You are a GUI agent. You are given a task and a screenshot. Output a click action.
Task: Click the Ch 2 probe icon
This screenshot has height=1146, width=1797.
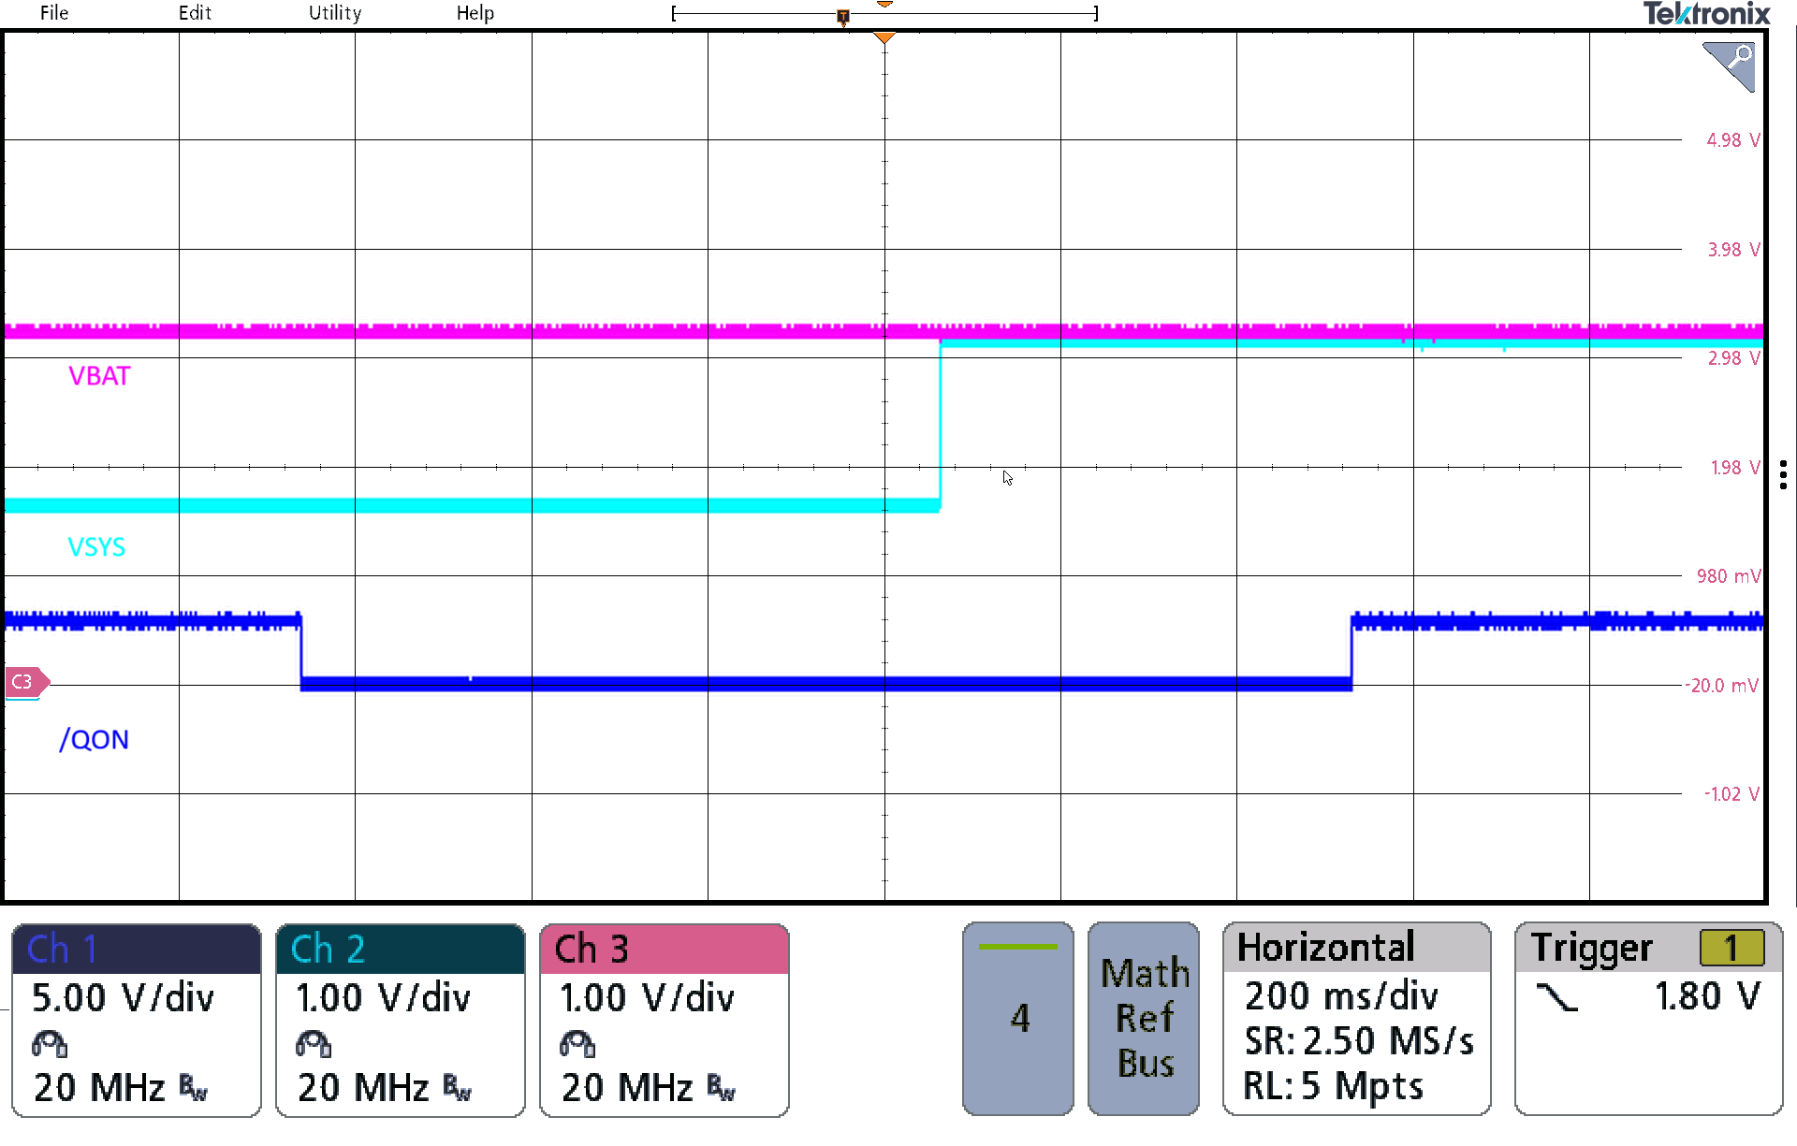coord(314,1043)
